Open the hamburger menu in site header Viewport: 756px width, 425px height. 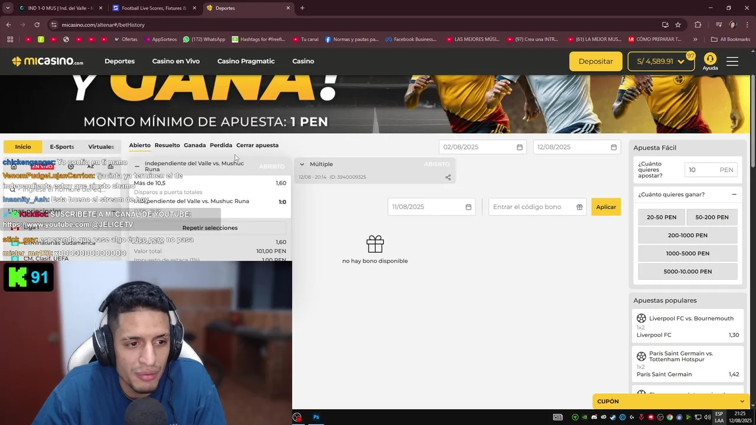(x=732, y=61)
